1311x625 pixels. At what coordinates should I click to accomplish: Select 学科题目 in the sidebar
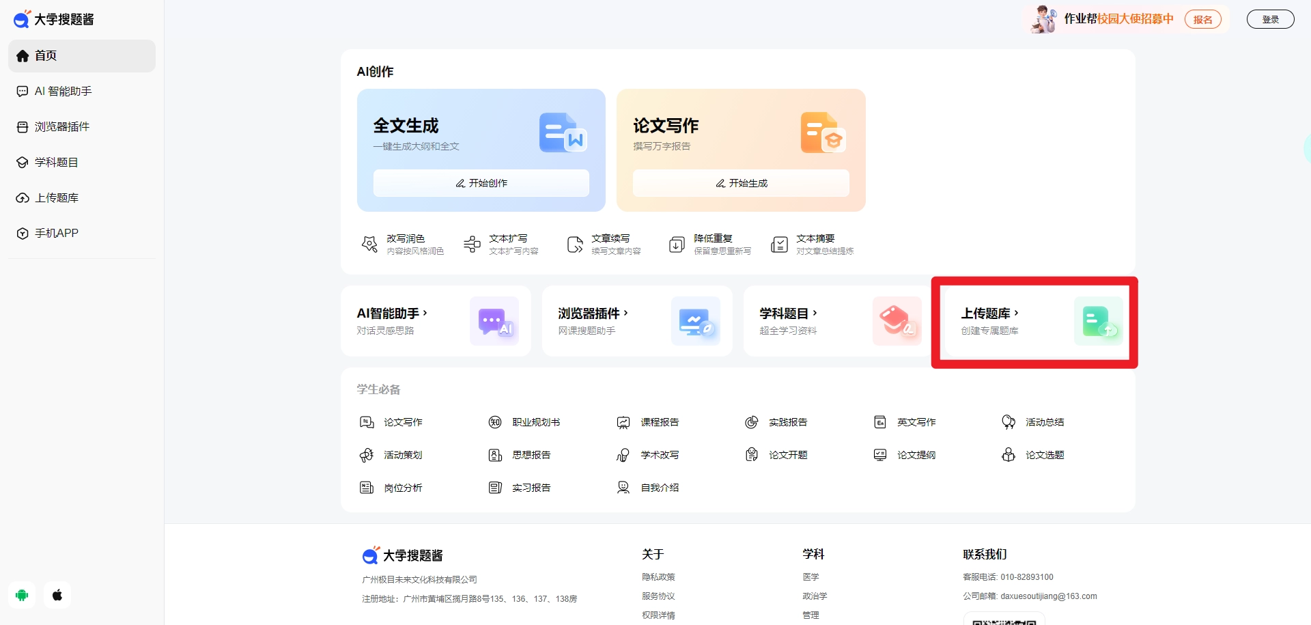coord(57,162)
